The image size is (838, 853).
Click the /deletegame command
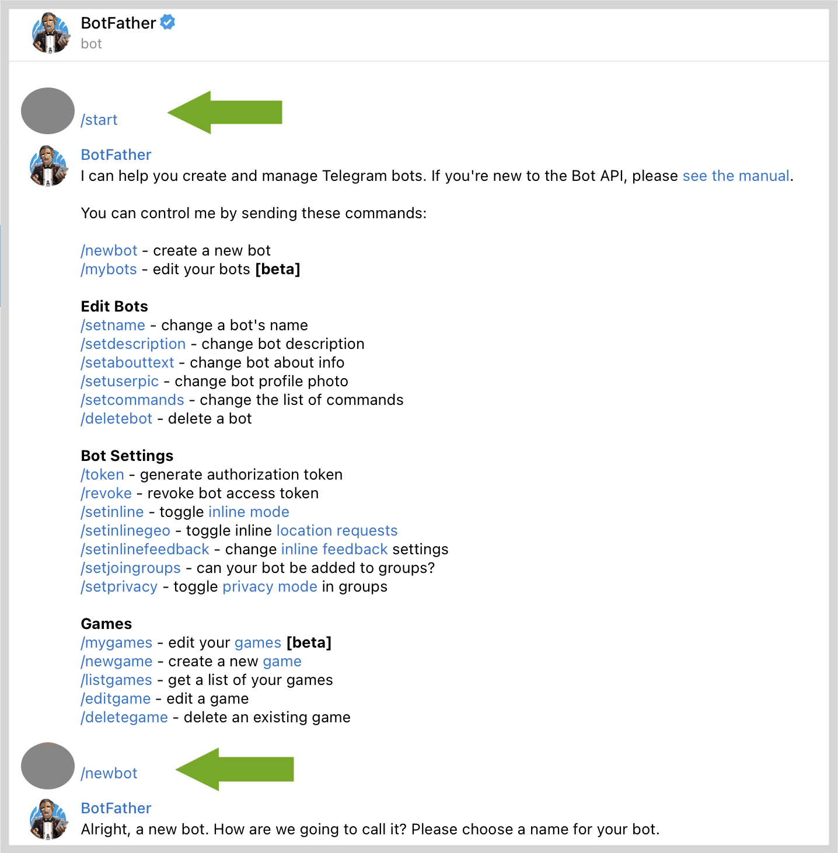click(124, 717)
